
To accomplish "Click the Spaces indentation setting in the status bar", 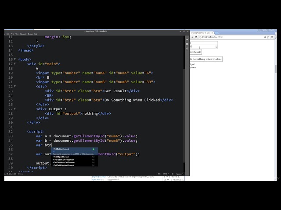I will click(x=180, y=174).
